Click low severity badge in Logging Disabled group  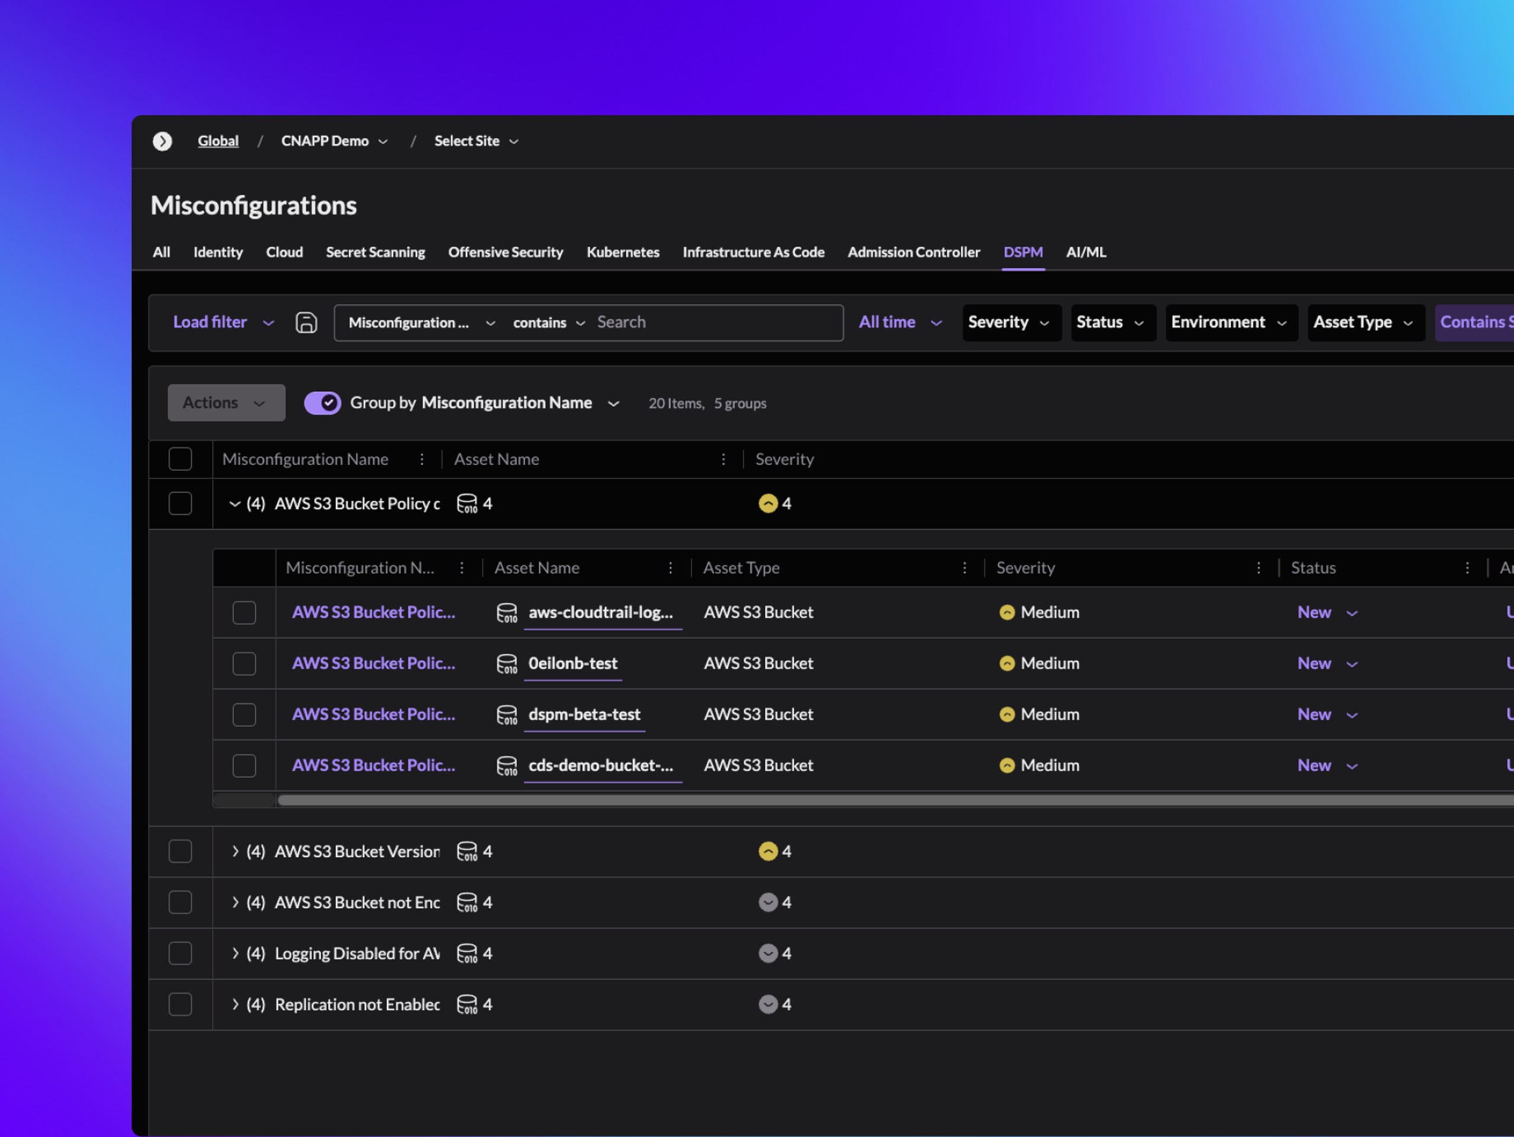click(768, 954)
